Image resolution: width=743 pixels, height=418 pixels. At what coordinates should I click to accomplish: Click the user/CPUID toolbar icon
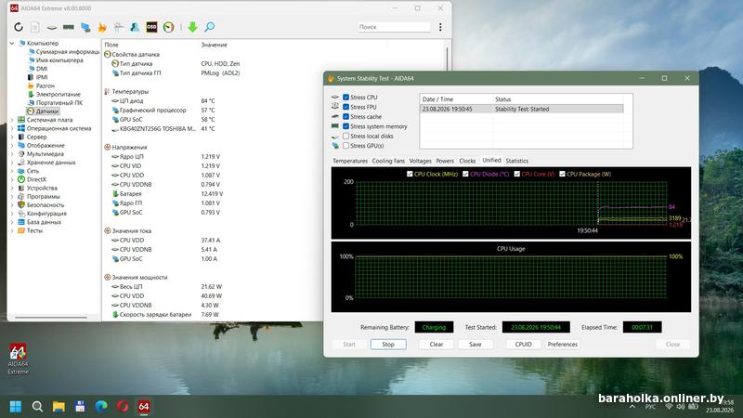pyautogui.click(x=135, y=27)
